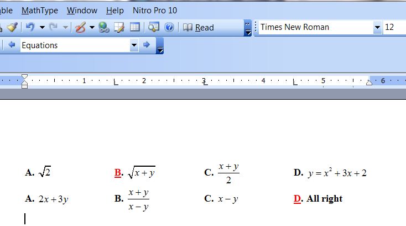Click the fraction (x+y)/(x−y) equation
The image size is (406, 226).
(x=138, y=199)
